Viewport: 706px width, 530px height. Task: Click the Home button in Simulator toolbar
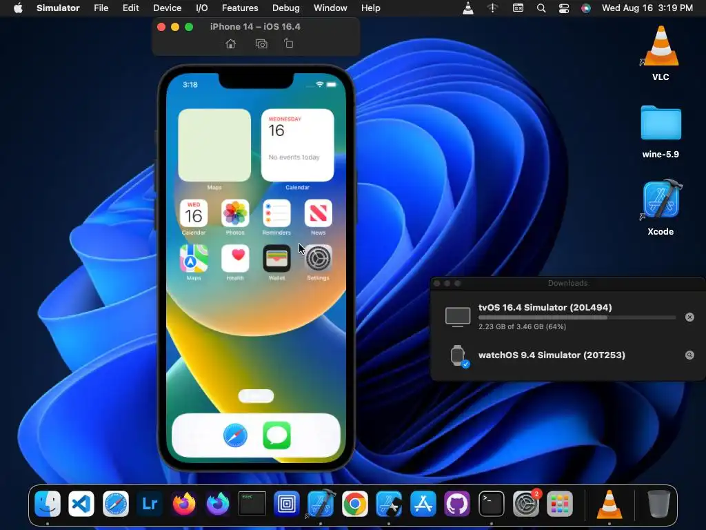click(x=230, y=43)
